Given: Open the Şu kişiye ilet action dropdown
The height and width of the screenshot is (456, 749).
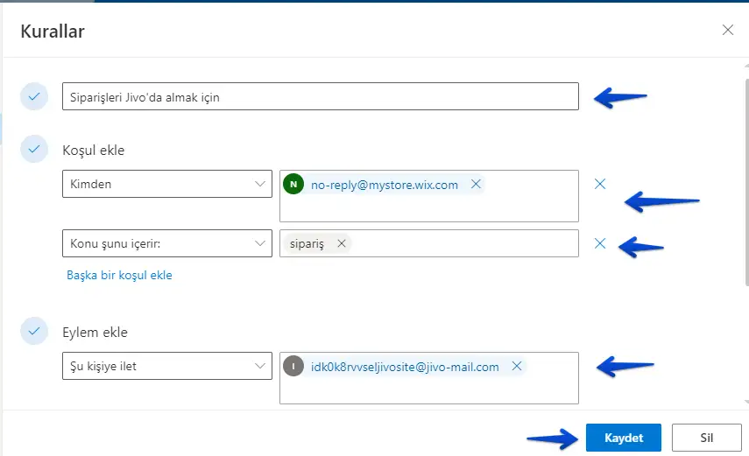Looking at the screenshot, I should (x=166, y=366).
